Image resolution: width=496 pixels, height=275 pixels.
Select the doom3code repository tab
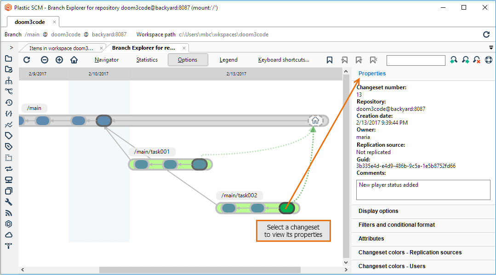click(30, 22)
